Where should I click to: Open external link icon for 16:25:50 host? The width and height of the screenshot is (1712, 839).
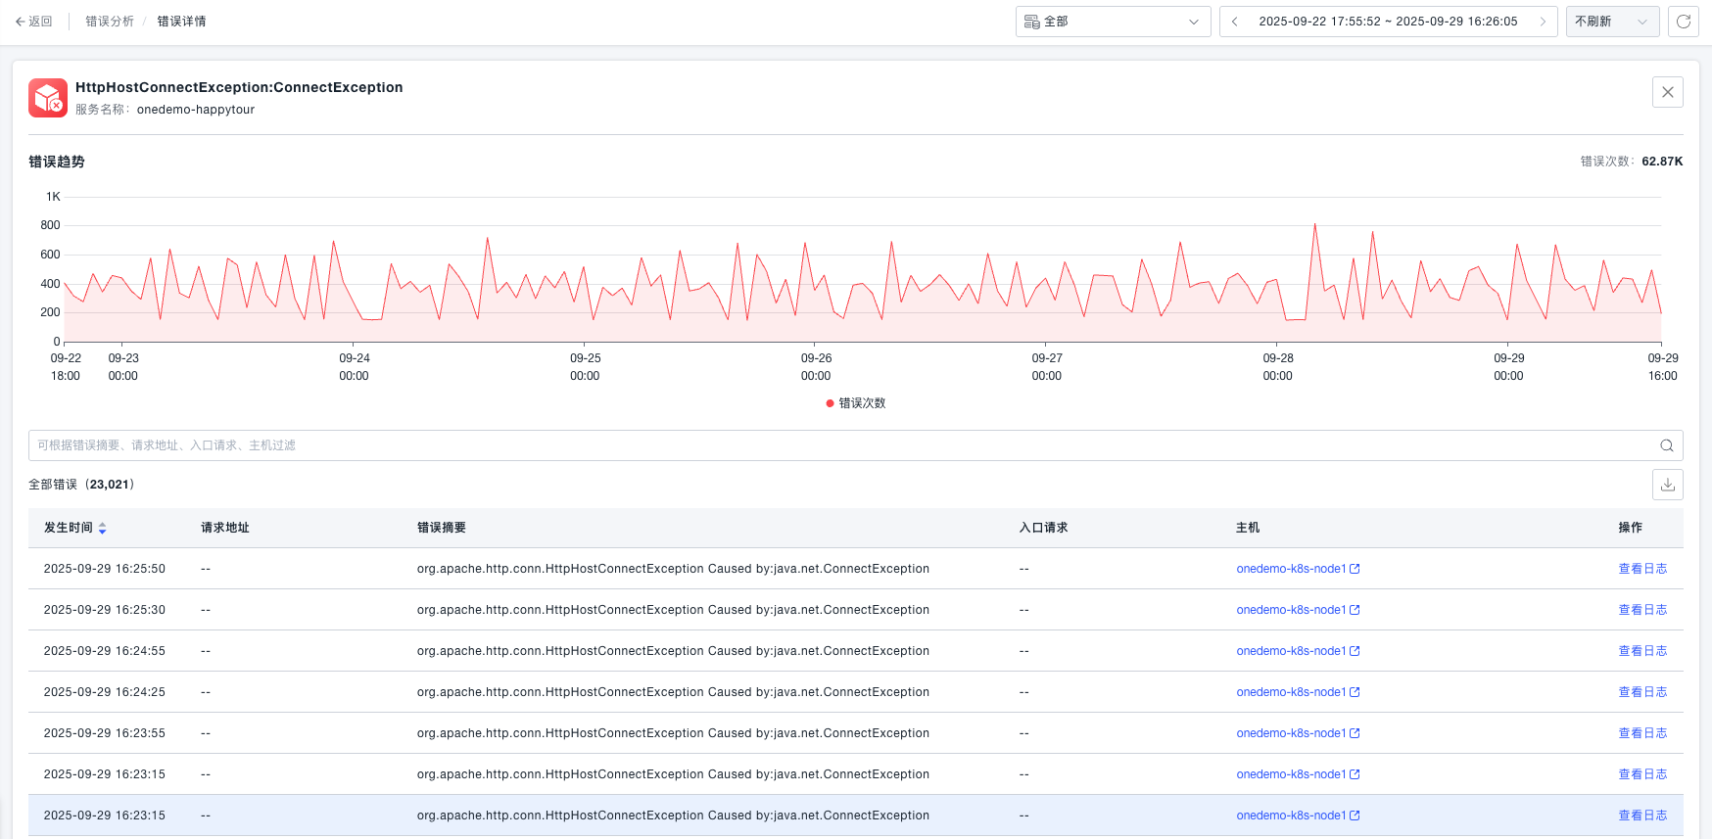(1355, 569)
